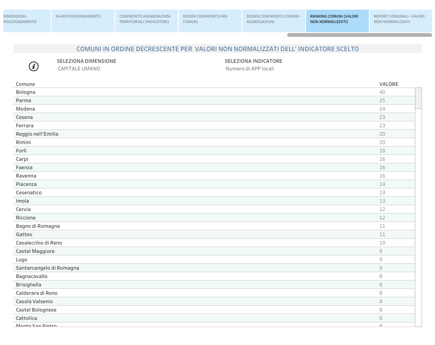
Task: Click the value 24 in Modena's row
Action: 382,109
